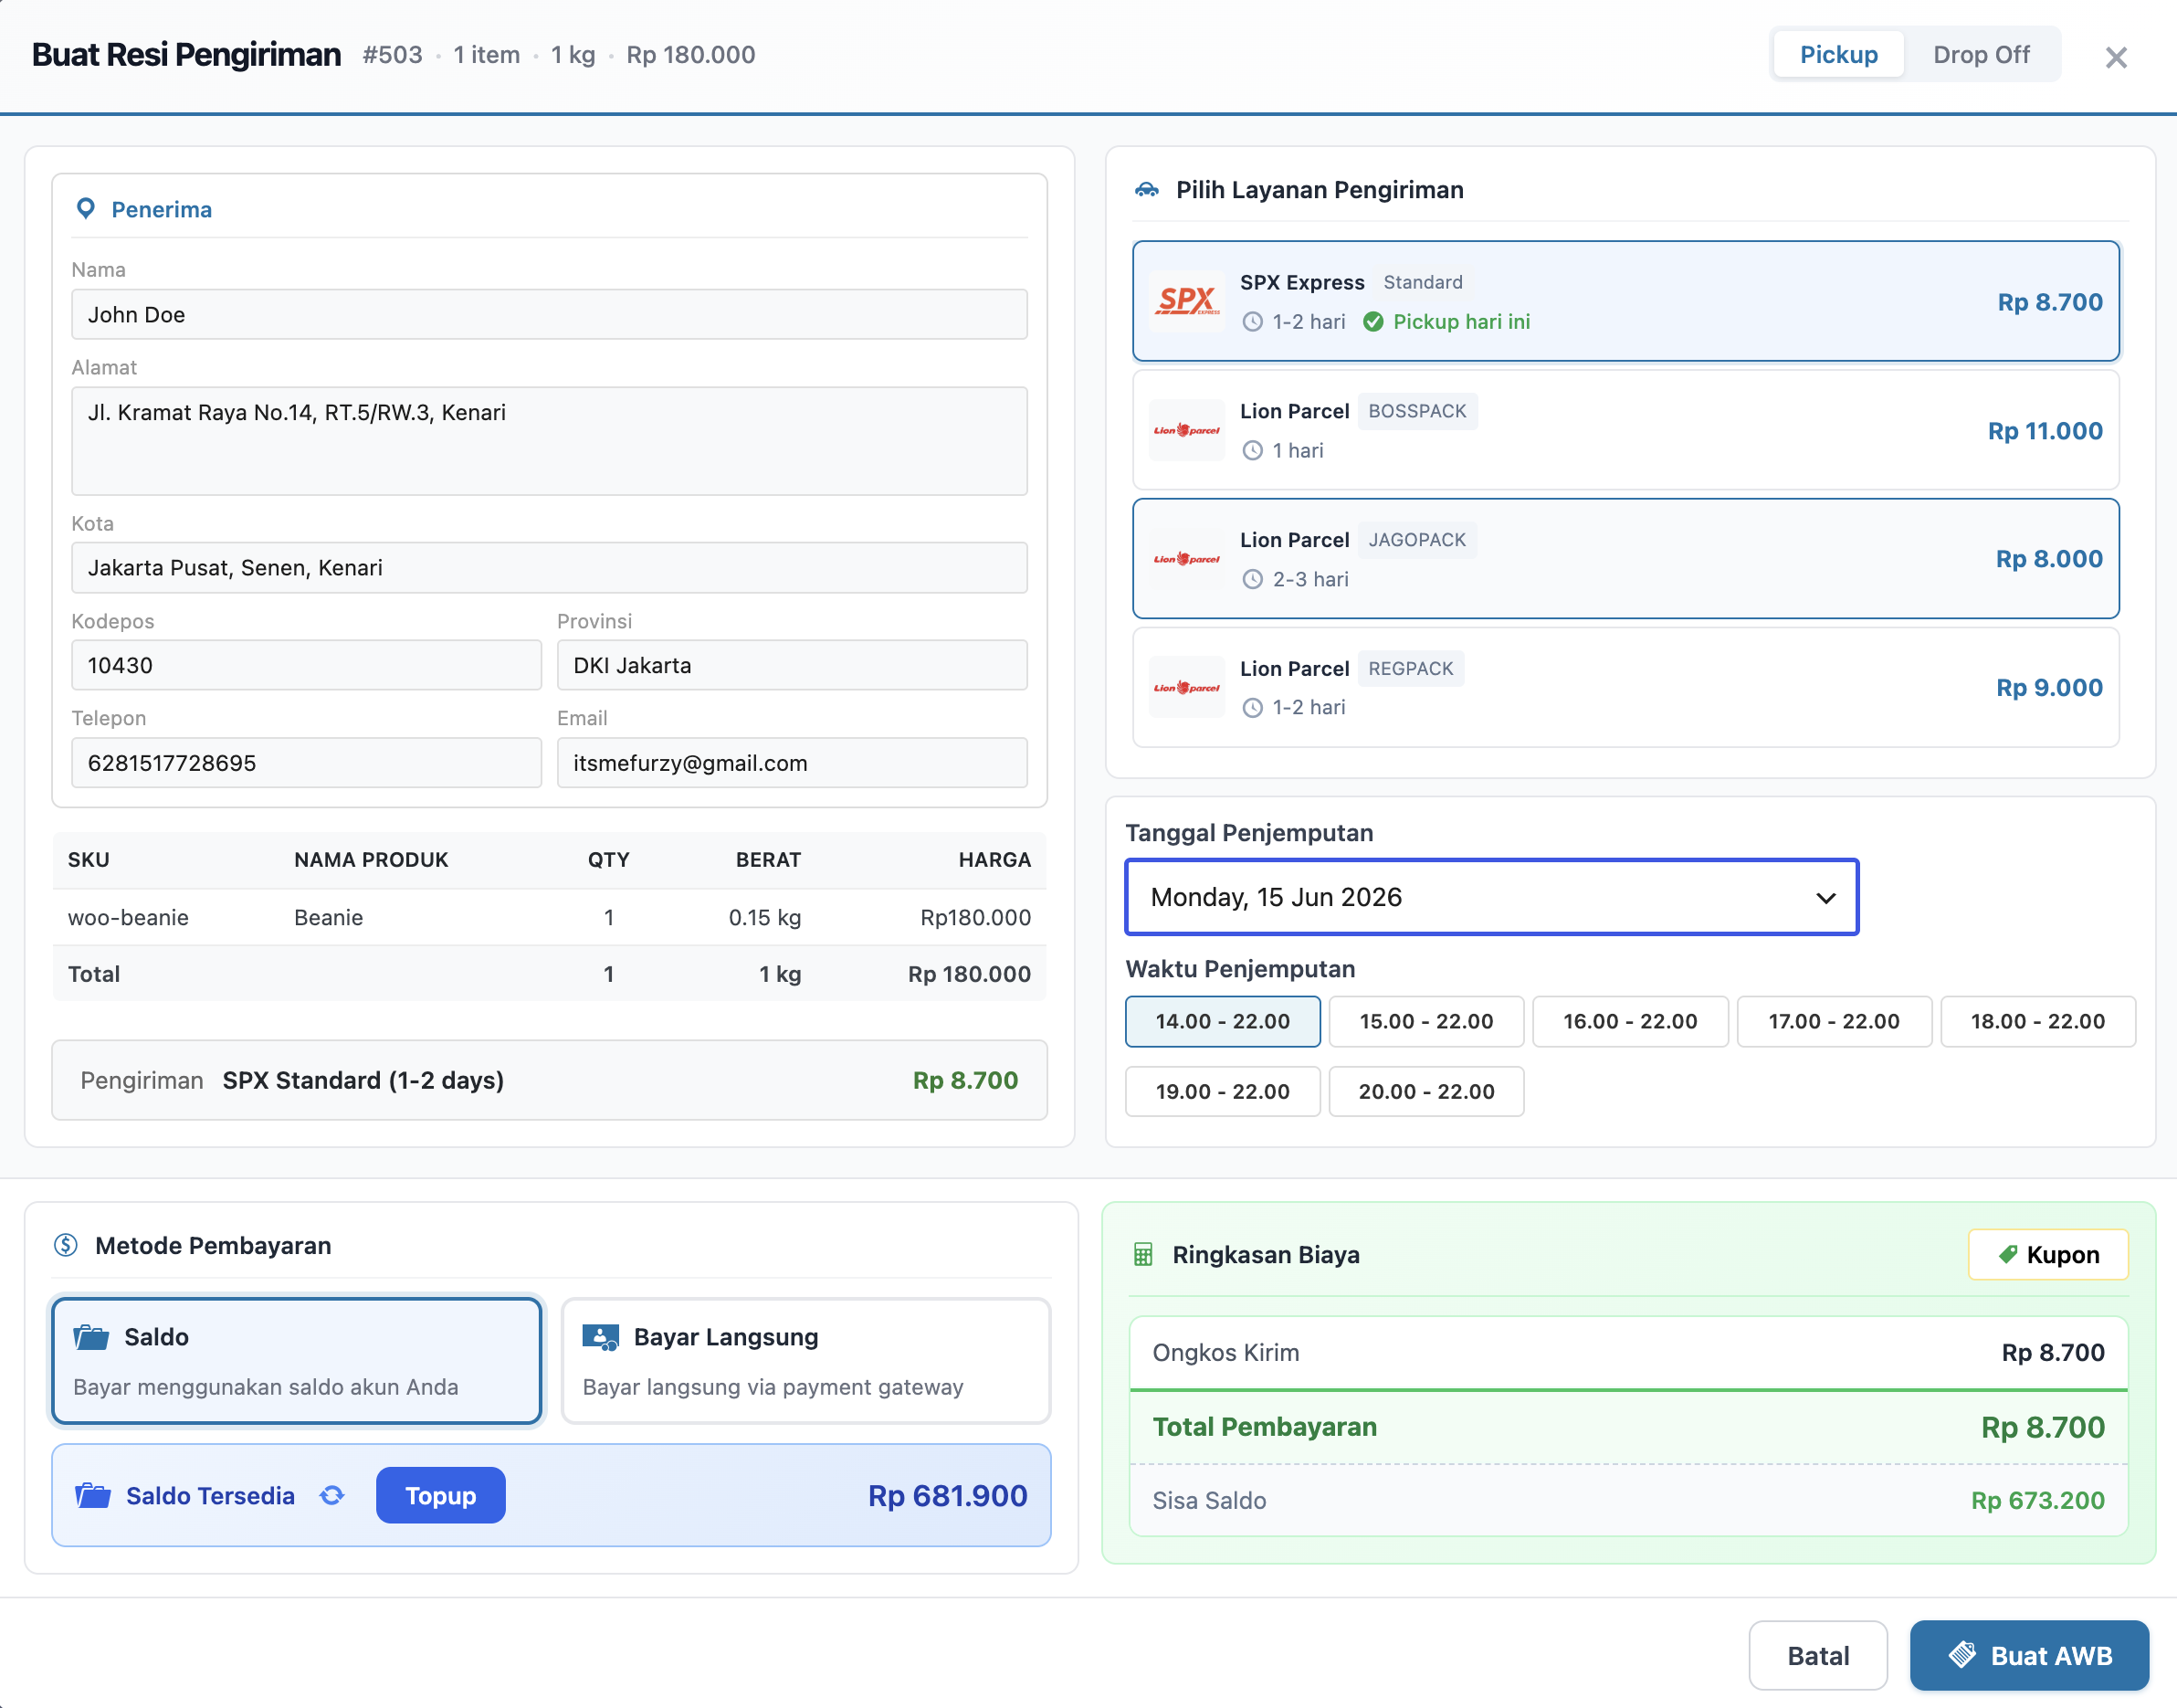Click the Sisa Saldo Rp 673.200 value

(x=2037, y=1500)
